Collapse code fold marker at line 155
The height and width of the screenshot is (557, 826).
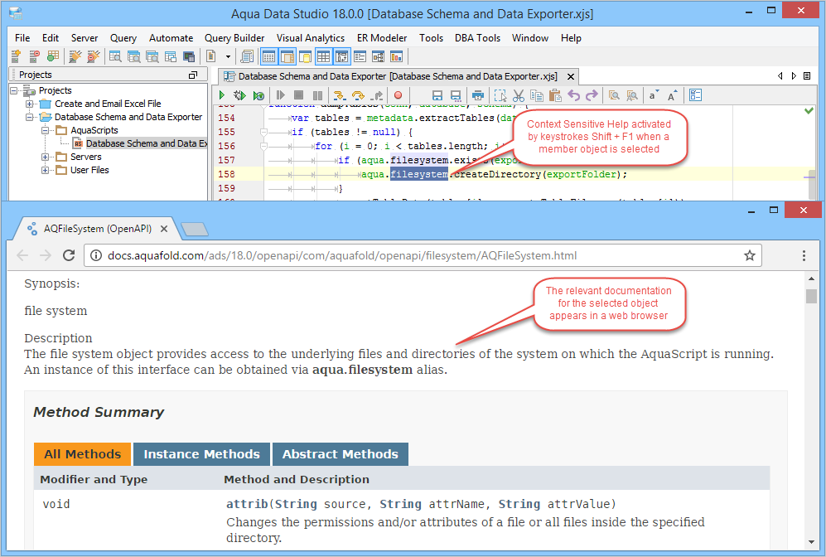pyautogui.click(x=264, y=133)
